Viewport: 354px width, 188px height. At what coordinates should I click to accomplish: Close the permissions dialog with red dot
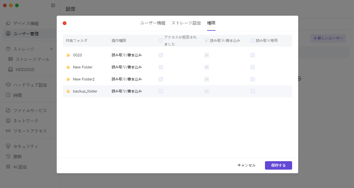[65, 23]
